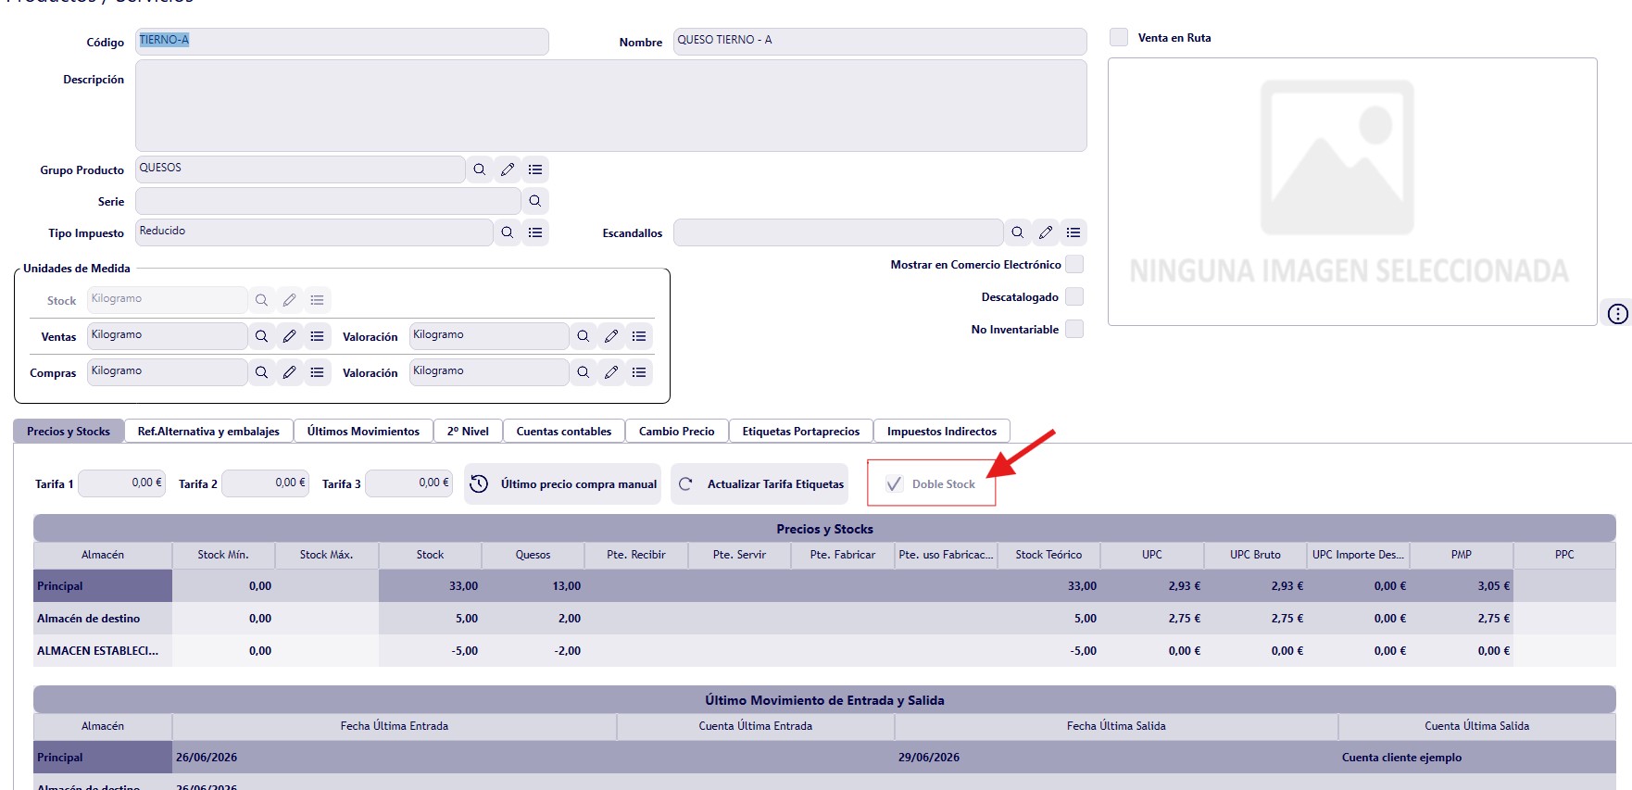Edit Grupo Producto with pencil icon
1632x790 pixels.
point(508,169)
